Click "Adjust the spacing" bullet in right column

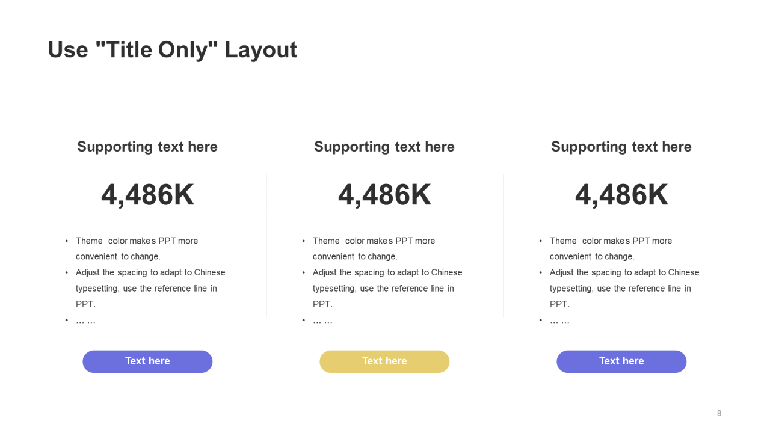point(620,288)
